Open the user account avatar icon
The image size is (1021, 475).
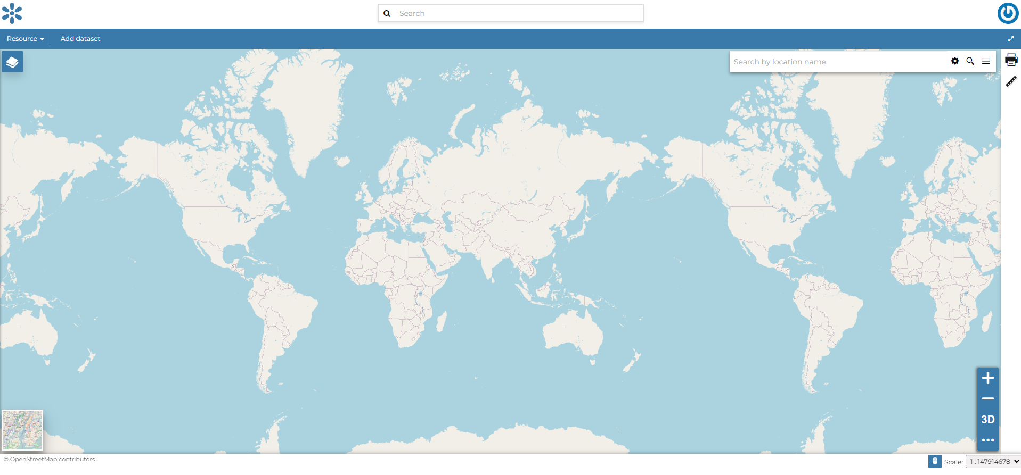1008,13
